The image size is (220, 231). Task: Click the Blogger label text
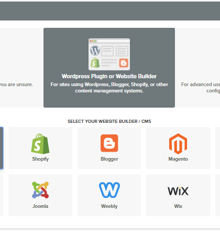[109, 159]
